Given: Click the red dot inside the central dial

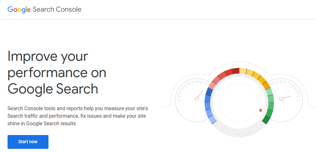Looking at the screenshot, I should tap(261, 110).
